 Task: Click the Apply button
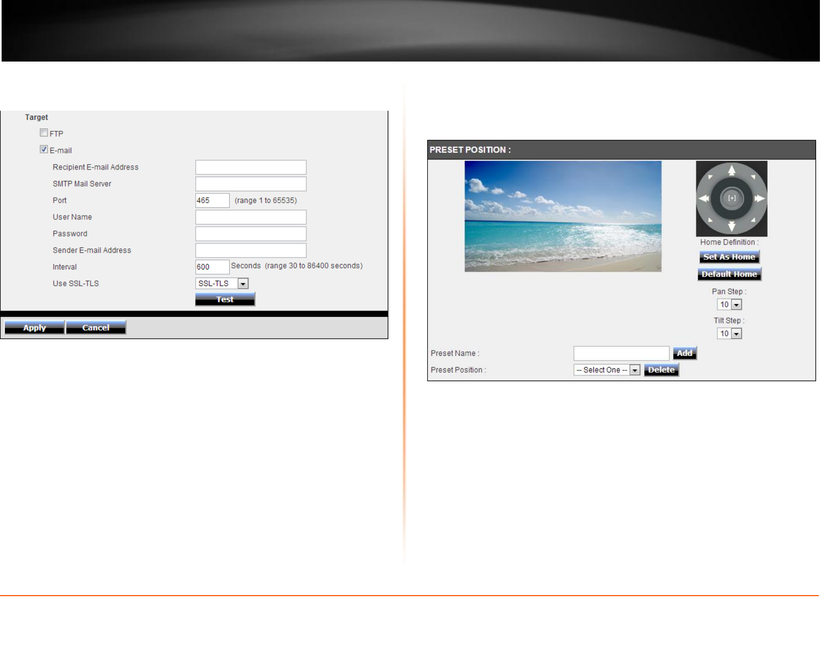[35, 327]
